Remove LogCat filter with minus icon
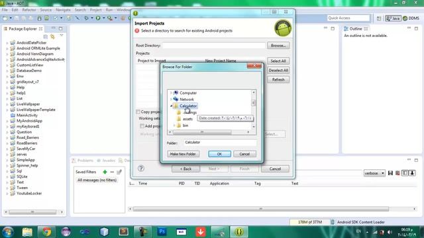Image resolution: width=424 pixels, height=238 pixels. [x=112, y=172]
